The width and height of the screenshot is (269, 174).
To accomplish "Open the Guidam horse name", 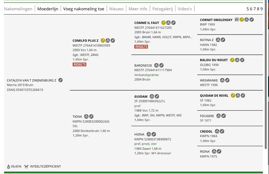I will coord(141,97).
